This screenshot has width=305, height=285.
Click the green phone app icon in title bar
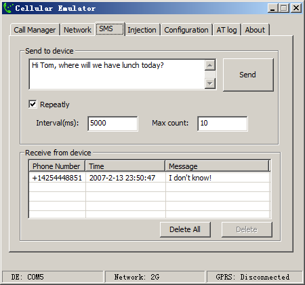[8, 8]
